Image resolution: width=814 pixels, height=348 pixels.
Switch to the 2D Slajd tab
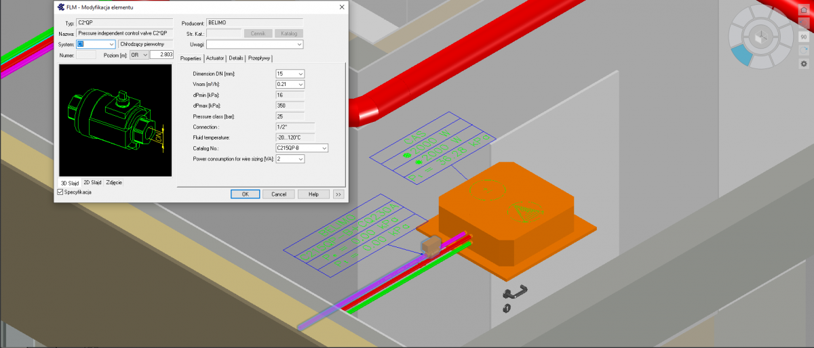click(92, 183)
